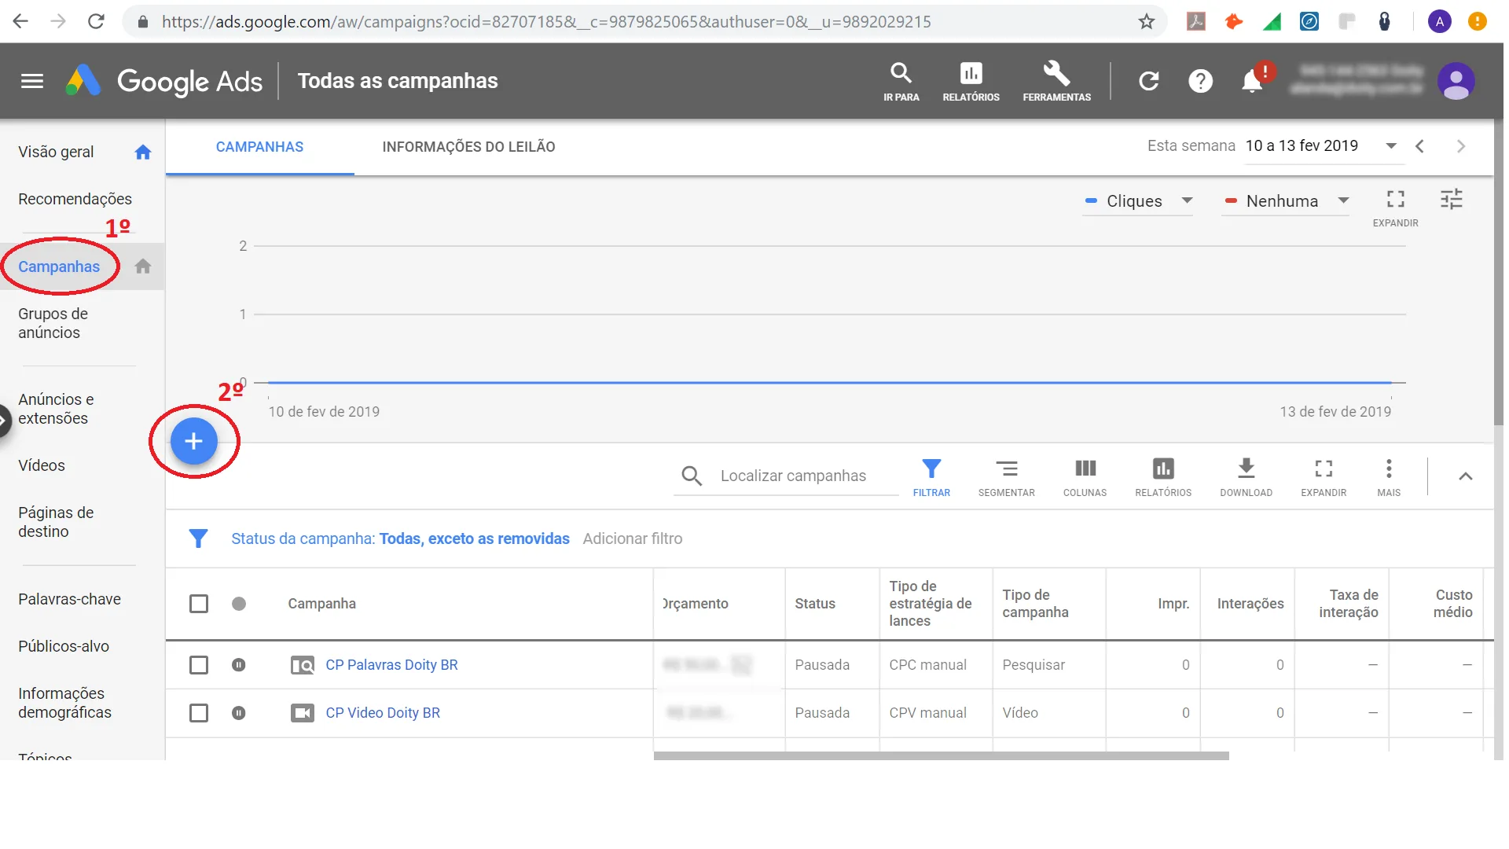Check the CP Palavras Doity BR checkbox
Image resolution: width=1509 pixels, height=849 pixels.
(199, 665)
